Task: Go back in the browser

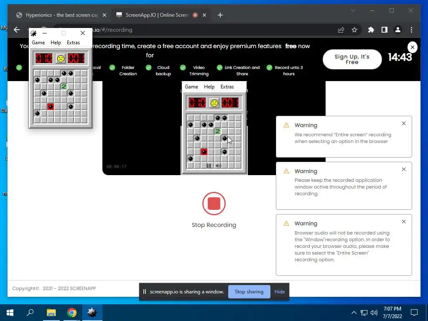Action: [17, 30]
